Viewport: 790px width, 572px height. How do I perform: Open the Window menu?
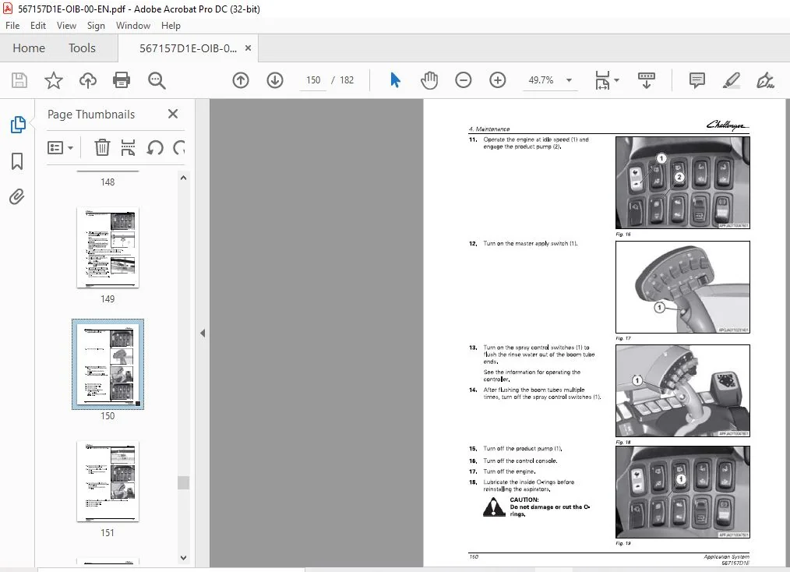pos(133,26)
